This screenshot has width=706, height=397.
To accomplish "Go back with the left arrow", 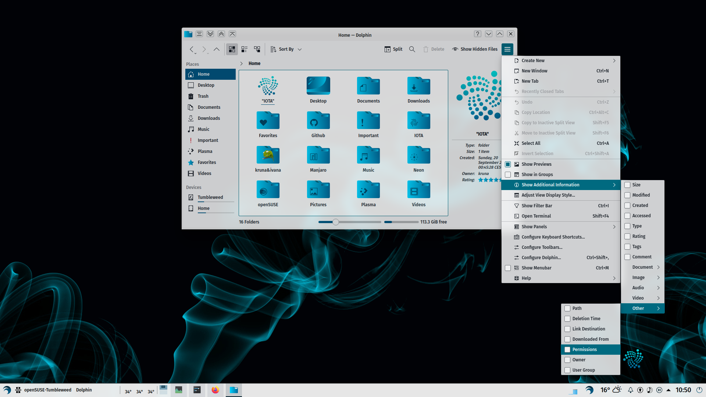I will (192, 49).
